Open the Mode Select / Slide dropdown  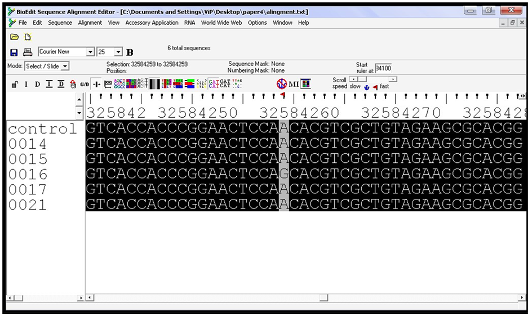[65, 66]
